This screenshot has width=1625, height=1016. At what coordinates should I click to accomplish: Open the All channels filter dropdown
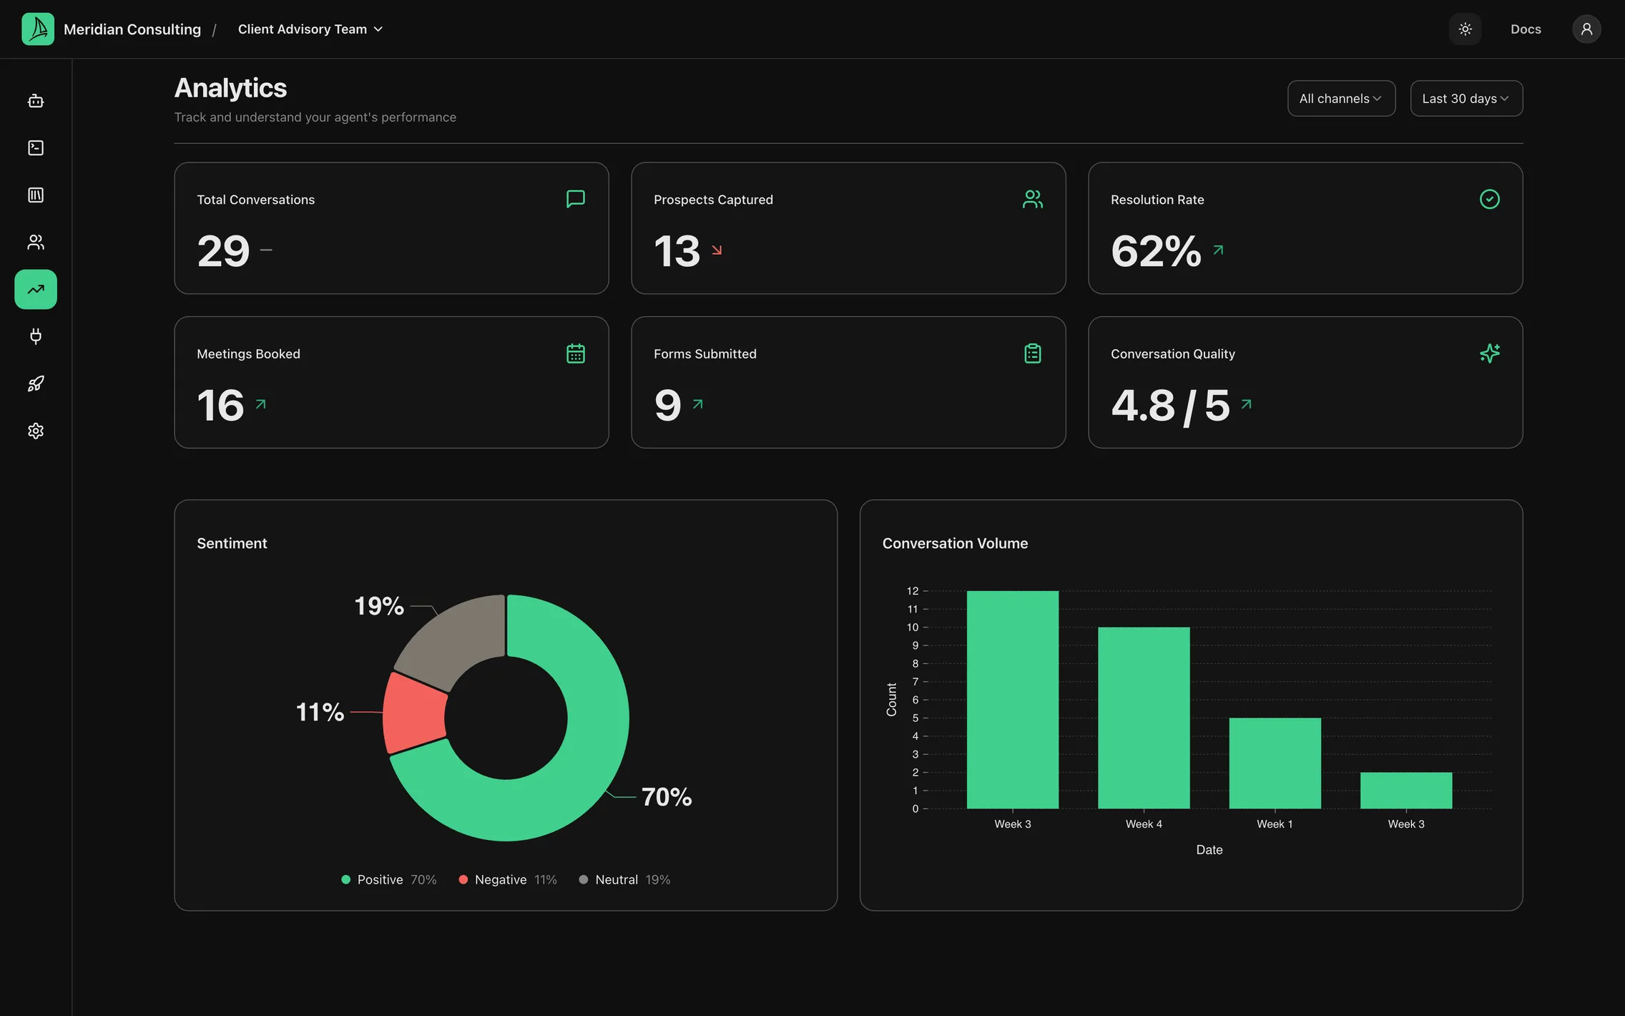[1341, 99]
